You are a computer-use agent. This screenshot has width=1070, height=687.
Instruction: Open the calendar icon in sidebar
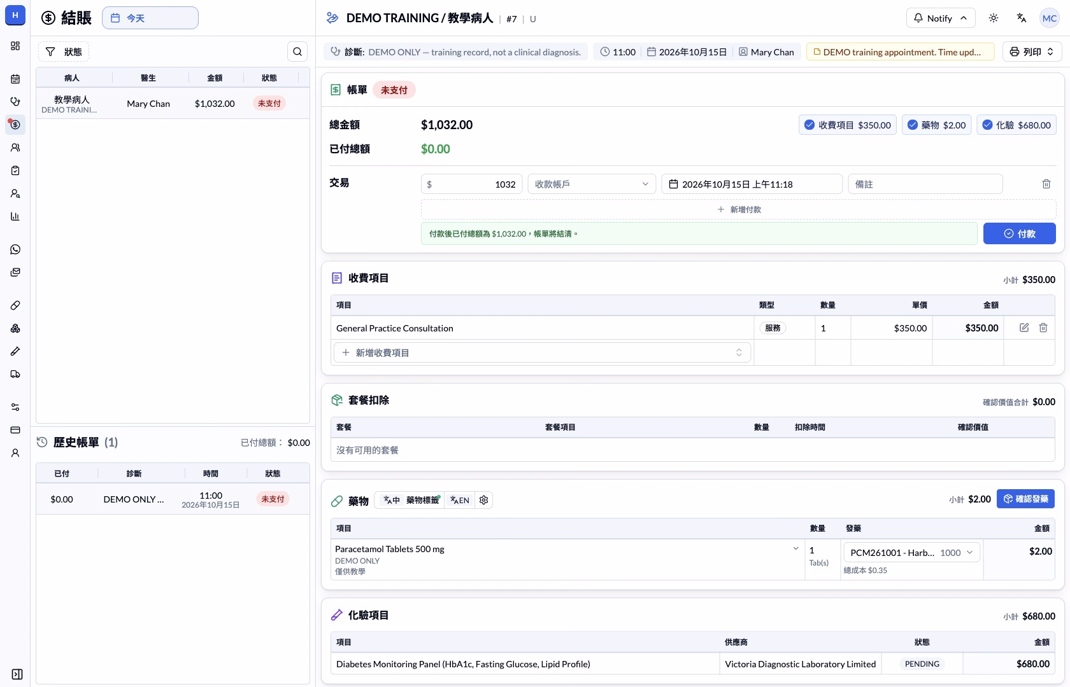pyautogui.click(x=15, y=79)
